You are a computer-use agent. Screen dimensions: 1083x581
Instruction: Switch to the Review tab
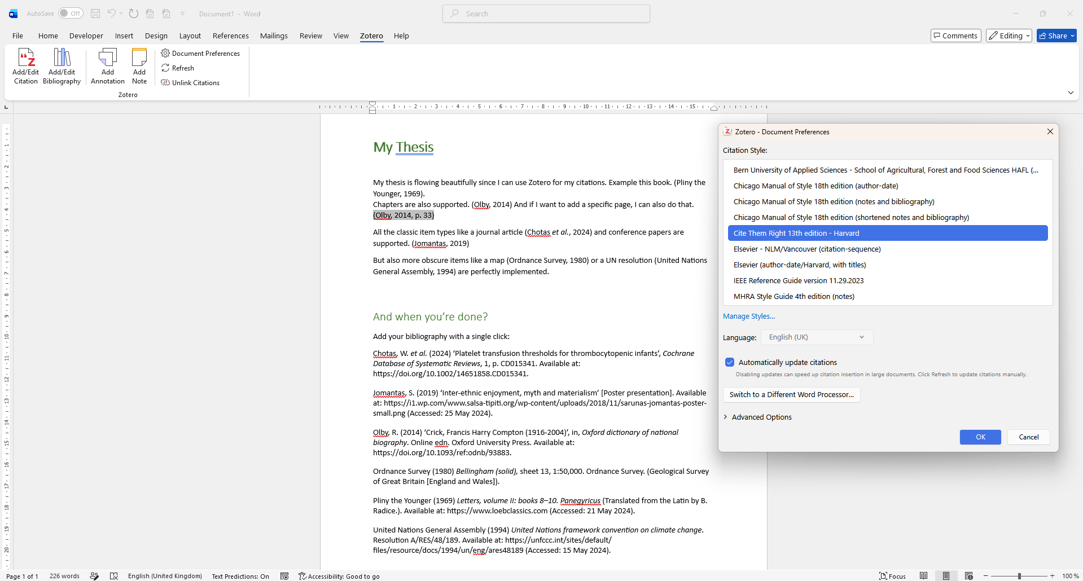pyautogui.click(x=311, y=36)
